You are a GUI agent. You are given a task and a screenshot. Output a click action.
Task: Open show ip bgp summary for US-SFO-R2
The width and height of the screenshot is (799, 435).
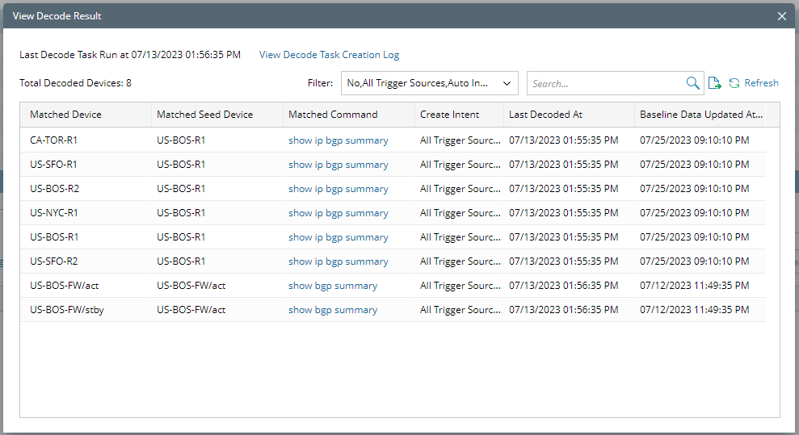click(339, 261)
